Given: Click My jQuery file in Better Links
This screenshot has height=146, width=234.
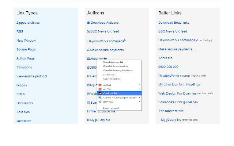Looking at the screenshot, I should tap(171, 120).
